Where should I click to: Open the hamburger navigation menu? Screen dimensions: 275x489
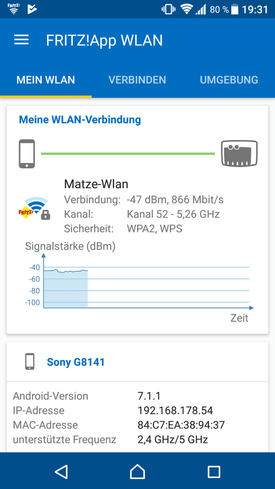(x=22, y=39)
